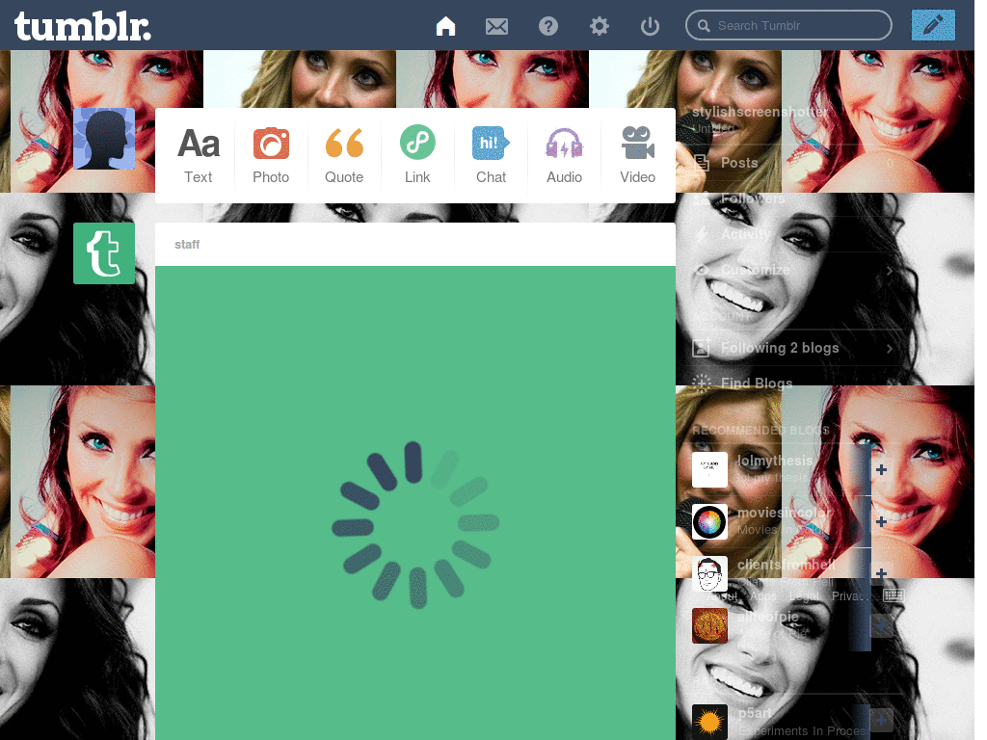Open recommended blog lolmythesis
This screenshot has height=740, width=987.
[x=775, y=461]
